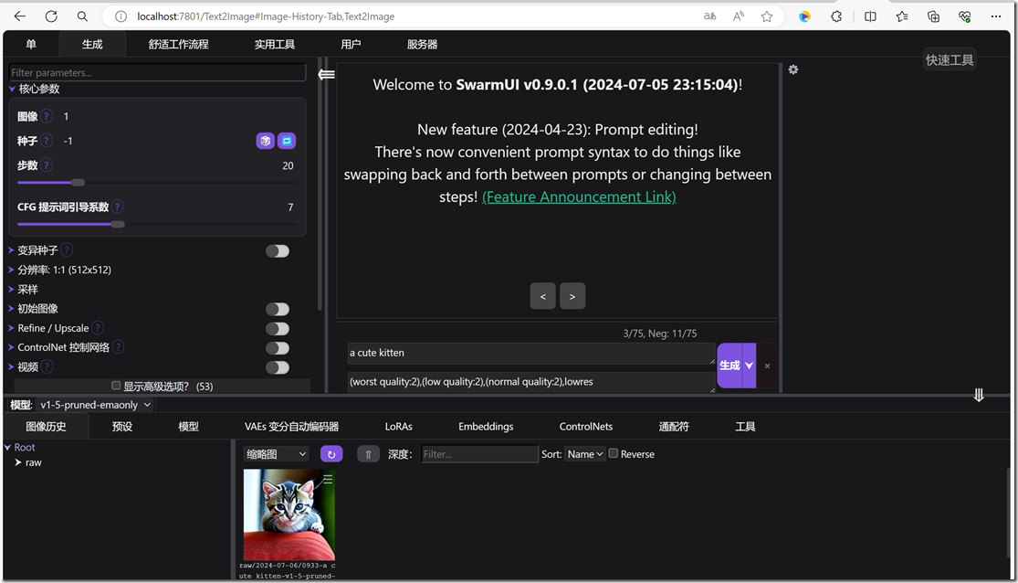Open the Copilot colorful icon

(x=804, y=16)
